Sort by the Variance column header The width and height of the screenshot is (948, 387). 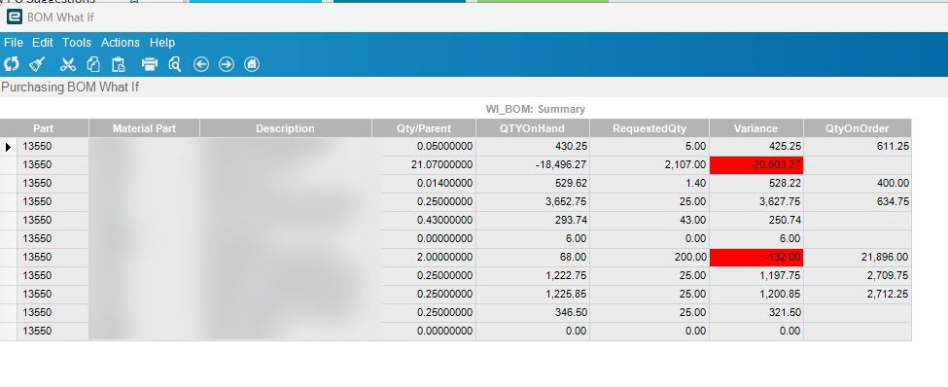click(x=755, y=128)
